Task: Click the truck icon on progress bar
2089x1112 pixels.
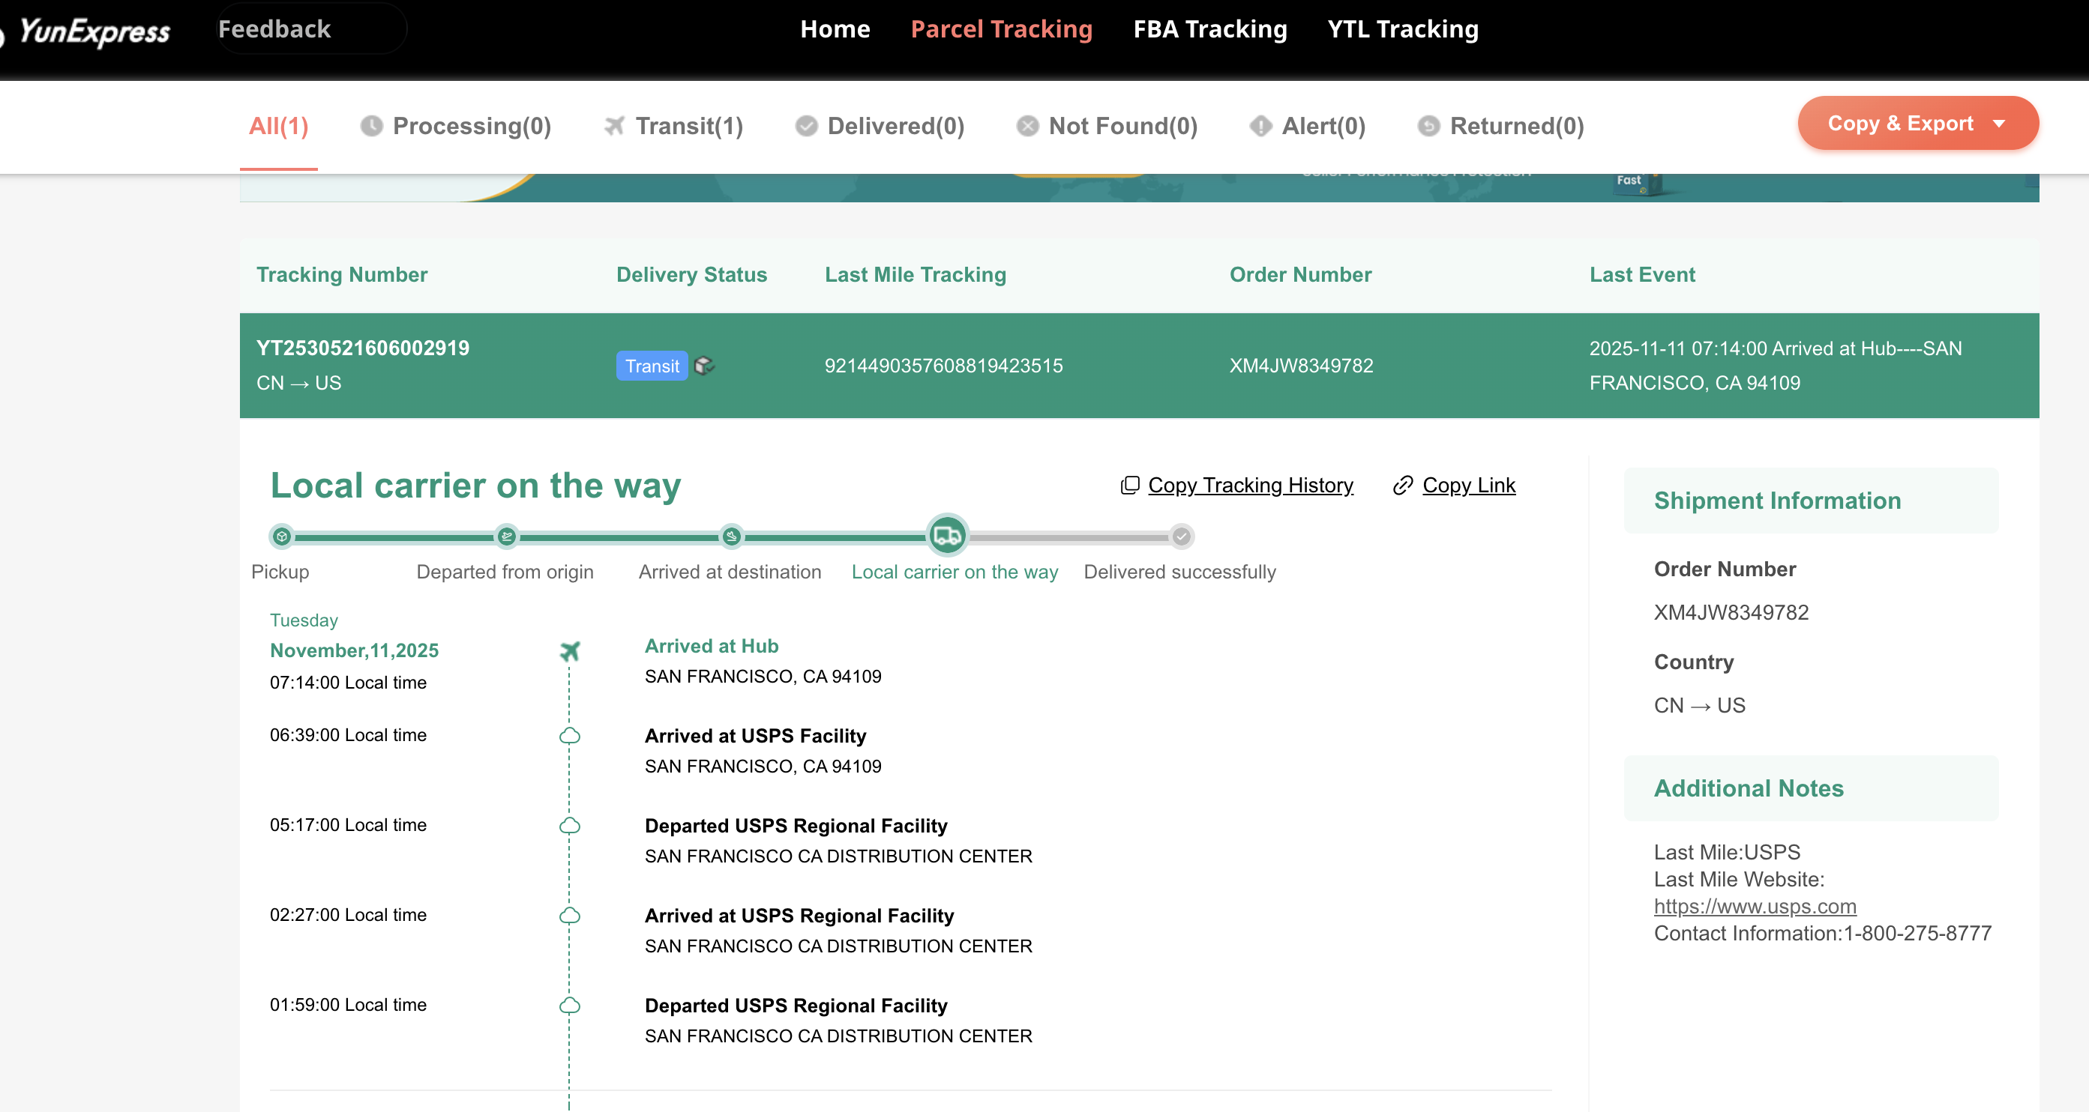Action: pyautogui.click(x=946, y=536)
